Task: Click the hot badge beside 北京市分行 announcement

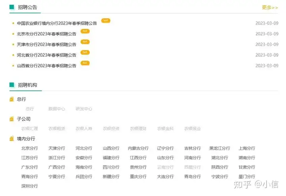Action: [85, 31]
